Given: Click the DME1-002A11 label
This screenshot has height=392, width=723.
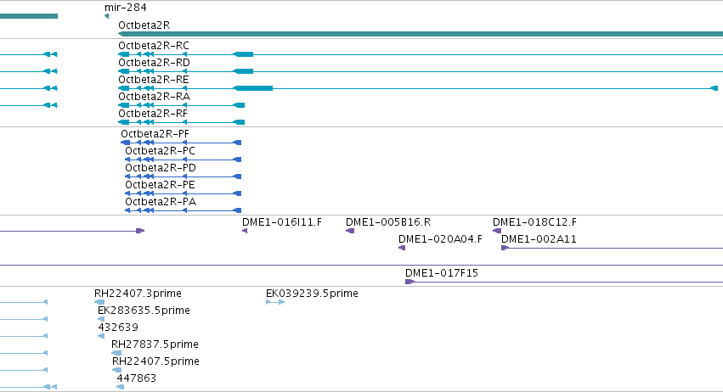Looking at the screenshot, I should (539, 239).
